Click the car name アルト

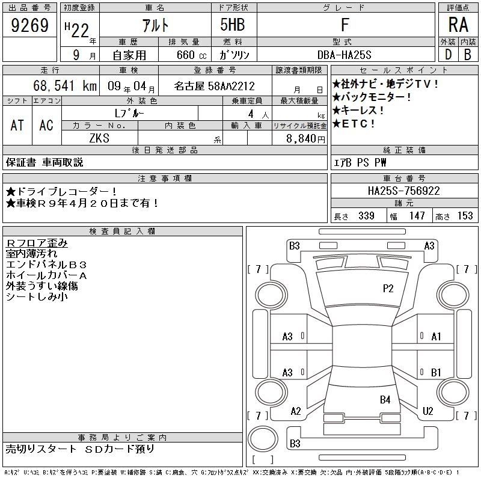click(155, 25)
